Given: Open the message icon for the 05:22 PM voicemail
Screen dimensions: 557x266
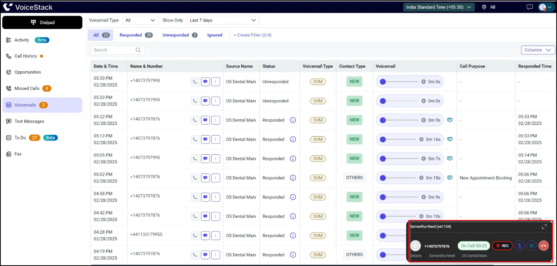Looking at the screenshot, I should [205, 120].
